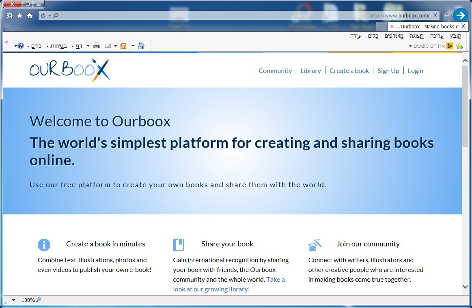Open the מועדפים (Favorites) menu
Screen dimensions: 472x308
click(x=394, y=36)
